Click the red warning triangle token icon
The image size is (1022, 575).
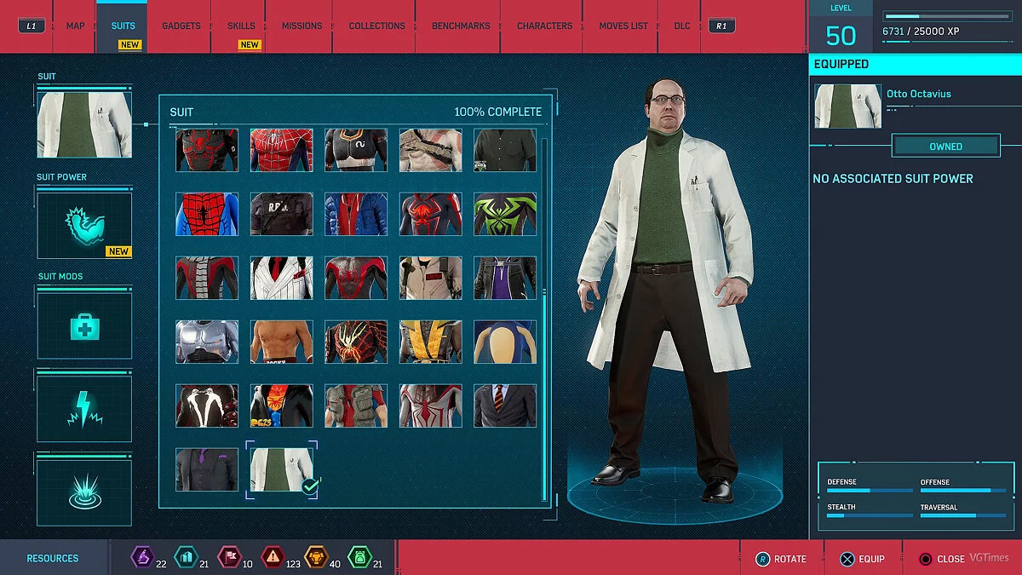click(x=272, y=557)
